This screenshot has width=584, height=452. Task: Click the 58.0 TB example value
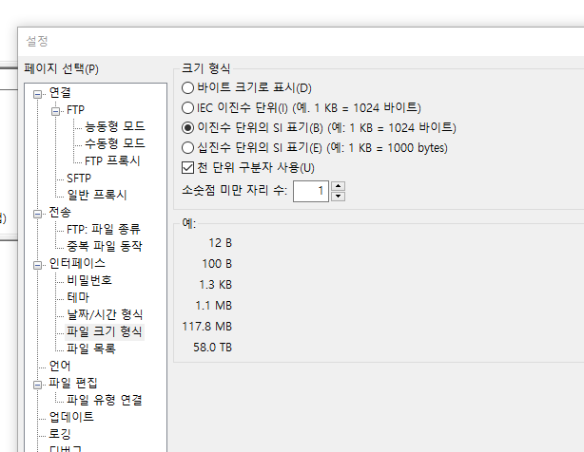[x=213, y=348]
